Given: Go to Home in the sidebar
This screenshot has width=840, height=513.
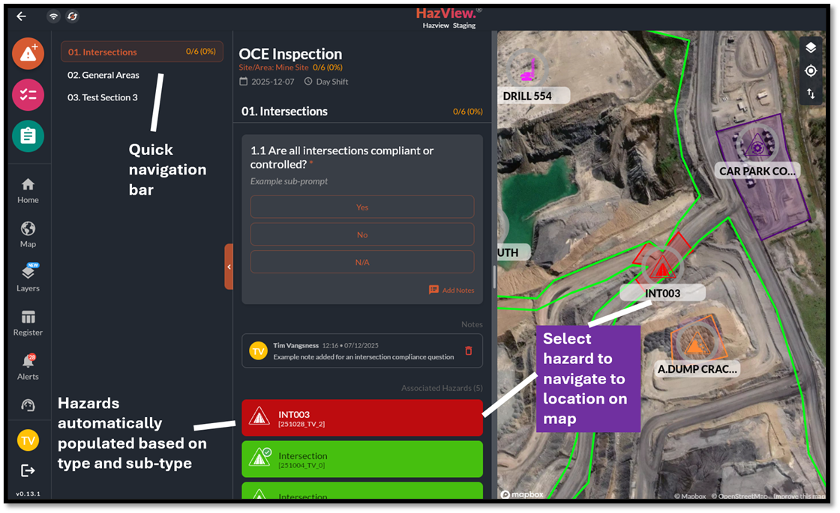Looking at the screenshot, I should 28,190.
